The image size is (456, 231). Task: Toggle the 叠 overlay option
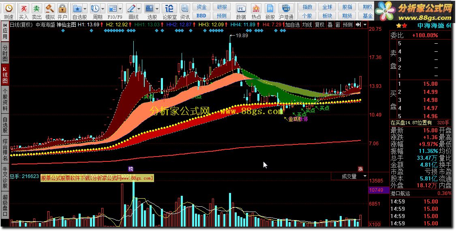click(x=330, y=25)
